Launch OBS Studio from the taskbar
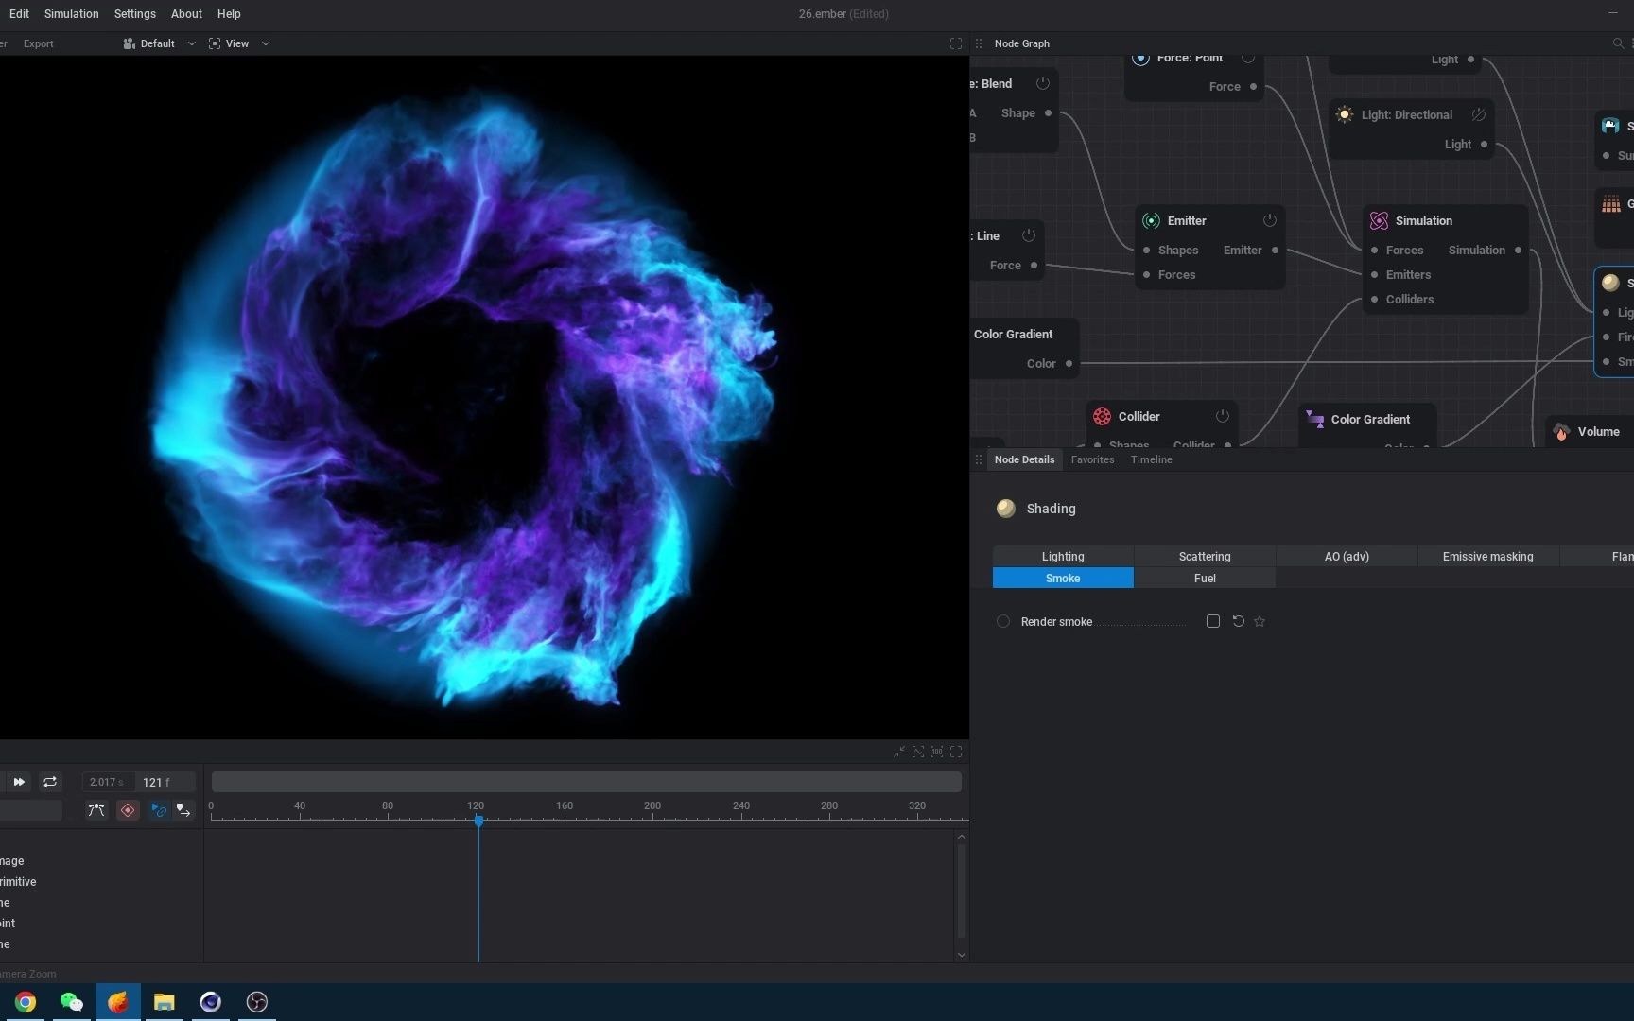Screen dimensions: 1634x1021 pos(256,1002)
